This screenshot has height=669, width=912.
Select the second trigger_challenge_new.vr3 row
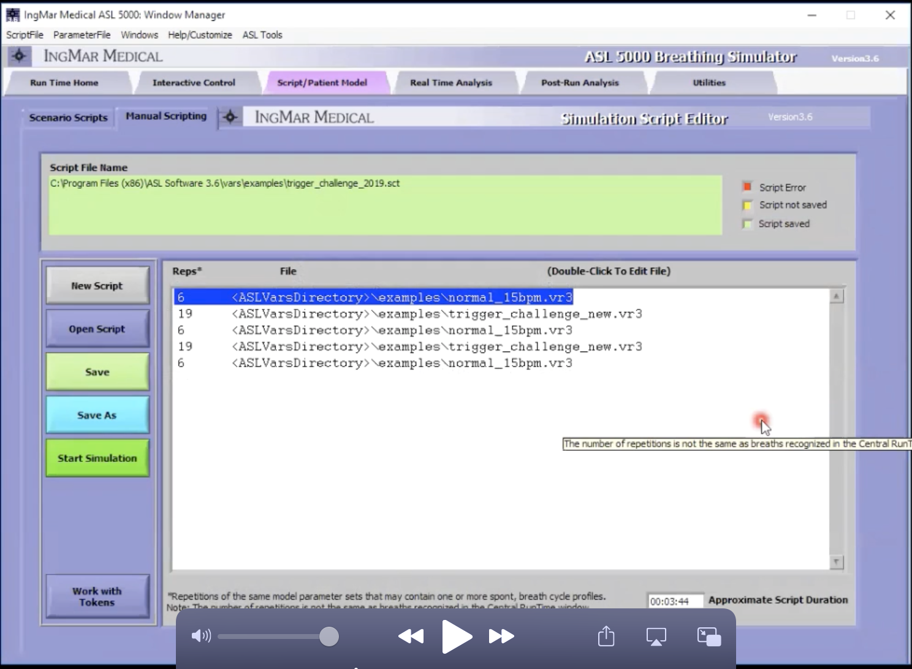coord(409,347)
